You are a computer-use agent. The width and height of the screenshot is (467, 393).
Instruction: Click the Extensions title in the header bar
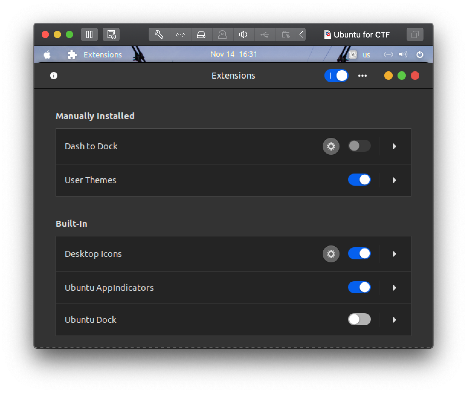click(x=234, y=76)
